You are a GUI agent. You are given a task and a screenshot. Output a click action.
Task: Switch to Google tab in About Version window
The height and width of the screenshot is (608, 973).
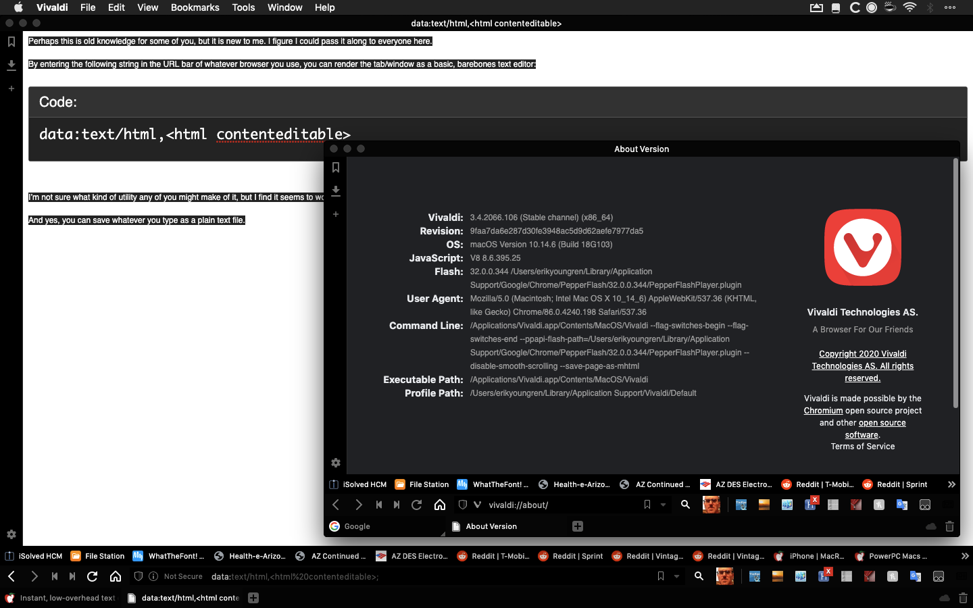385,526
